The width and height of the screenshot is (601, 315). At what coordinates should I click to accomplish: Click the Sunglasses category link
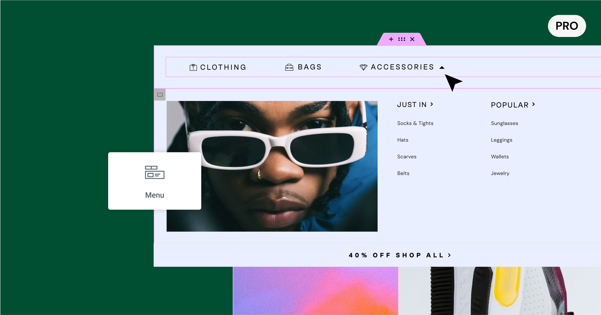pos(504,123)
